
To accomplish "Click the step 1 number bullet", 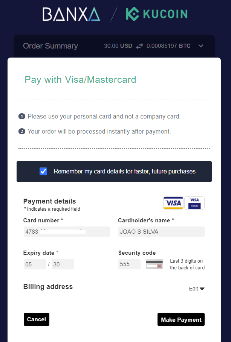I will [x=22, y=117].
